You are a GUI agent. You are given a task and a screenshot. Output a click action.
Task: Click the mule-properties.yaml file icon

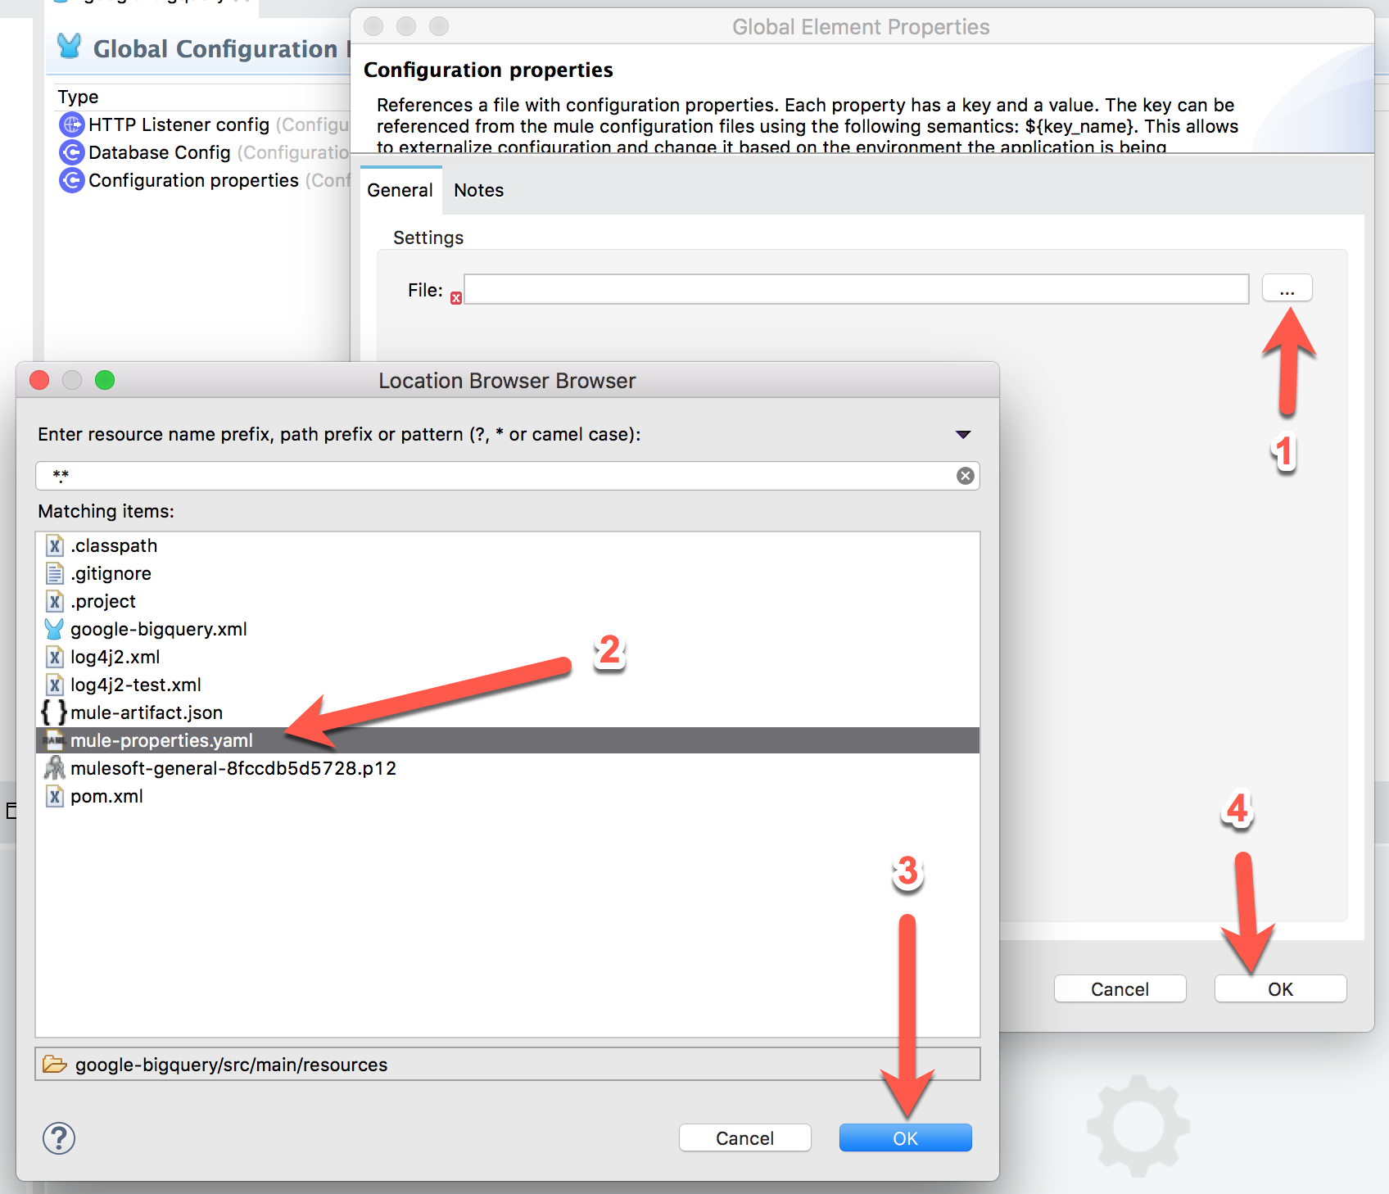[x=54, y=740]
